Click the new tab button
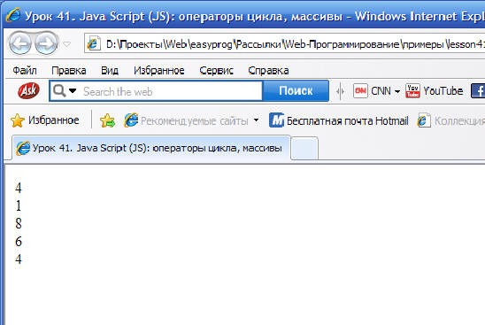This screenshot has width=485, height=325. coord(304,149)
